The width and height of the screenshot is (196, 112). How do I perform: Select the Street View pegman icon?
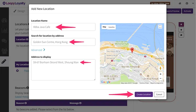pos(160,68)
